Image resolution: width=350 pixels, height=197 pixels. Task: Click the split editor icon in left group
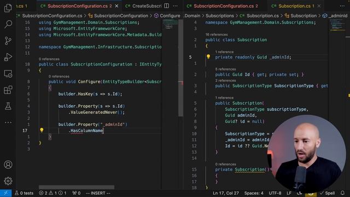point(166,6)
